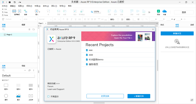Click the 新建文件 new file button
Image resolution: width=196 pixels, height=104 pixels.
tap(139, 96)
